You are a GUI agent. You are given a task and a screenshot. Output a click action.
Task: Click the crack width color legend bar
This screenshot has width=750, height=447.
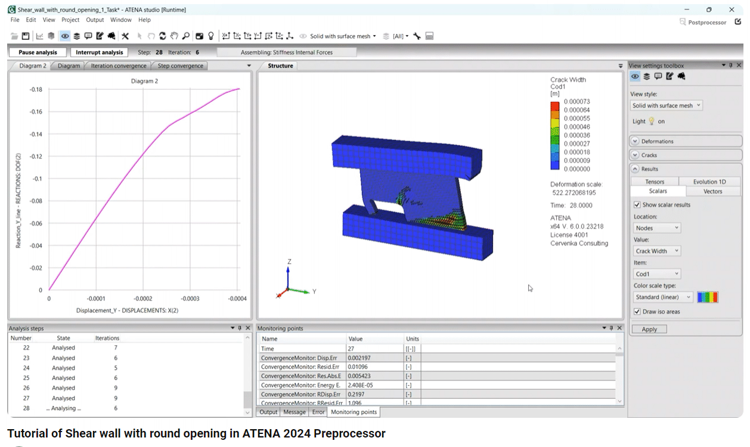click(x=555, y=136)
